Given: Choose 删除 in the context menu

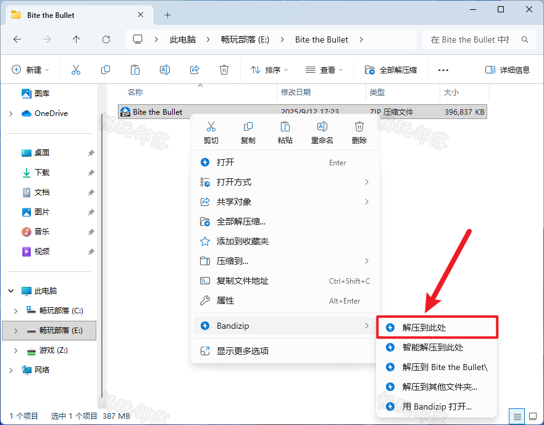Looking at the screenshot, I should pos(359,133).
